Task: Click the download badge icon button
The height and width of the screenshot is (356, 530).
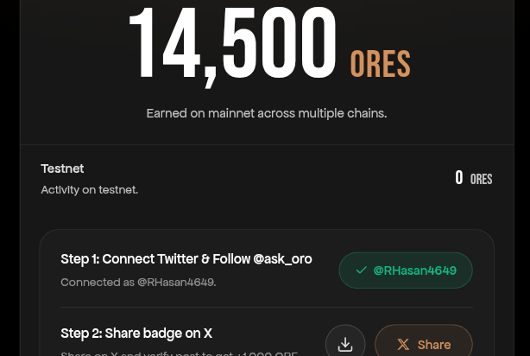Action: 345,344
